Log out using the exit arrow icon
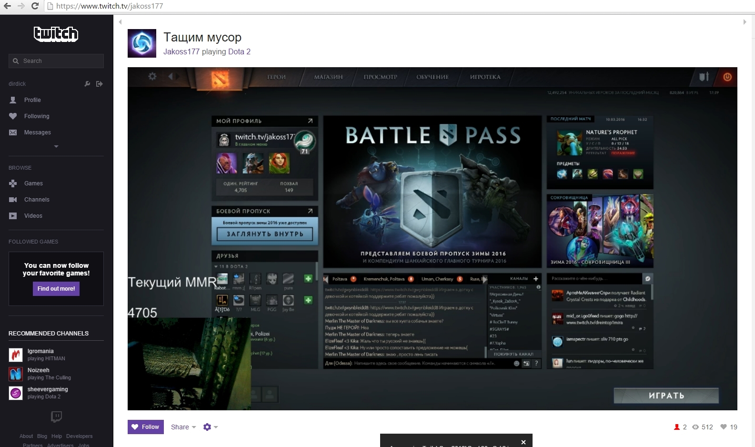The image size is (755, 447). point(99,84)
